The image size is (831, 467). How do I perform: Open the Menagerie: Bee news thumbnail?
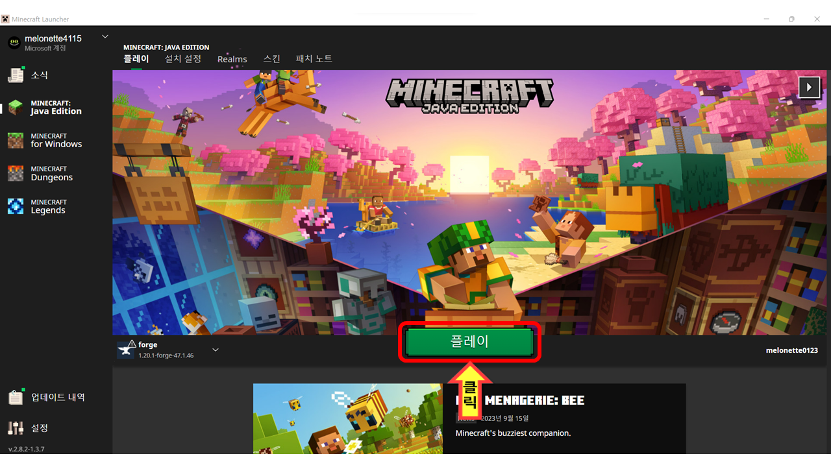pyautogui.click(x=348, y=419)
